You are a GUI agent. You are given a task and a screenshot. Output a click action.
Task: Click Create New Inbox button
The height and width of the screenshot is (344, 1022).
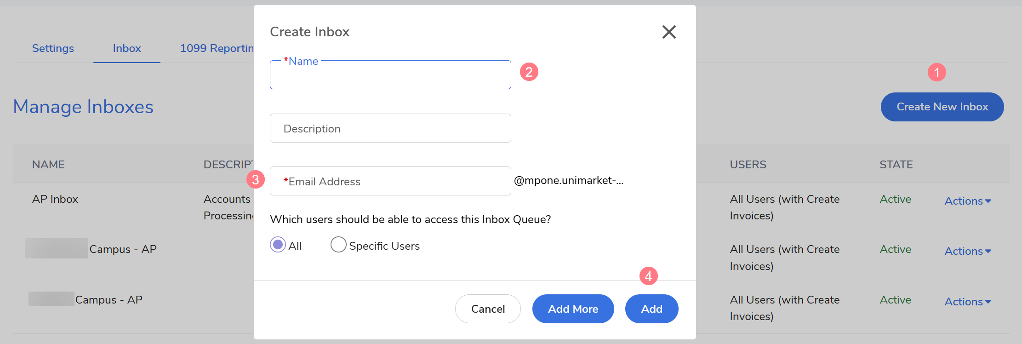[x=942, y=107]
